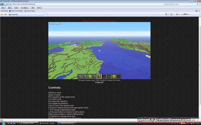This screenshot has width=201, height=125.
Task: Click in the Google search field
Action: point(184,4)
